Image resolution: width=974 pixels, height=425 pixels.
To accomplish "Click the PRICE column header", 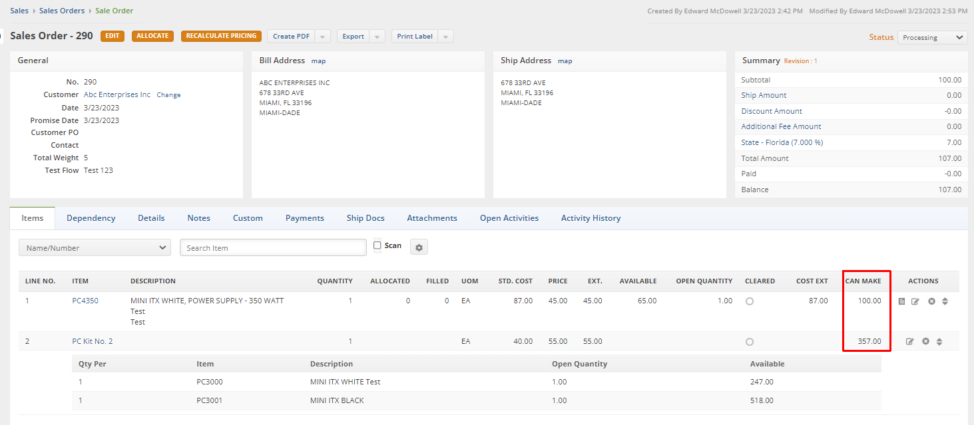I will [x=558, y=281].
